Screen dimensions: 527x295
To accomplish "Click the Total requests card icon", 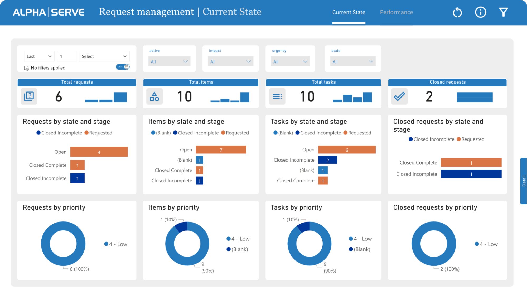I will (x=29, y=96).
